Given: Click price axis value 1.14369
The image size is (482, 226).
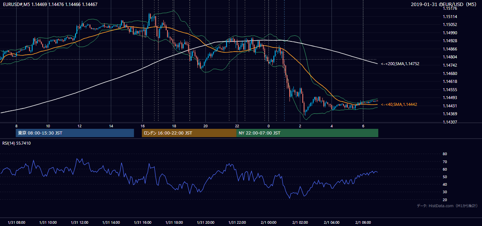Looking at the screenshot, I should coord(450,114).
